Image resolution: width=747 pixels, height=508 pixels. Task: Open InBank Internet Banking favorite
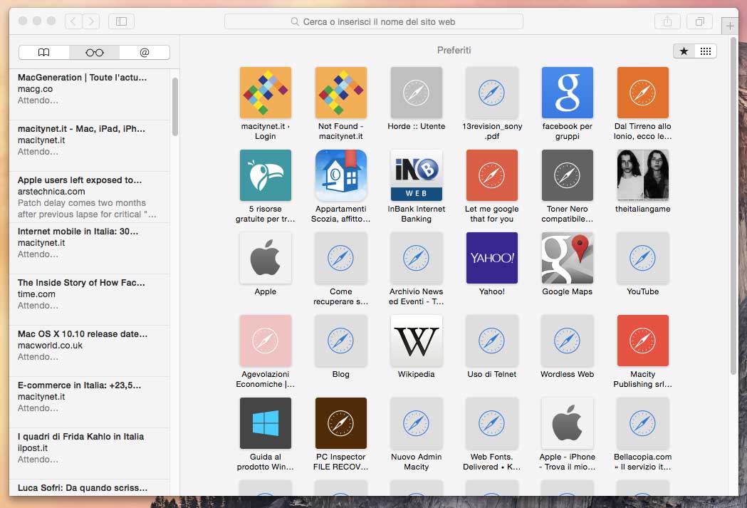point(417,175)
